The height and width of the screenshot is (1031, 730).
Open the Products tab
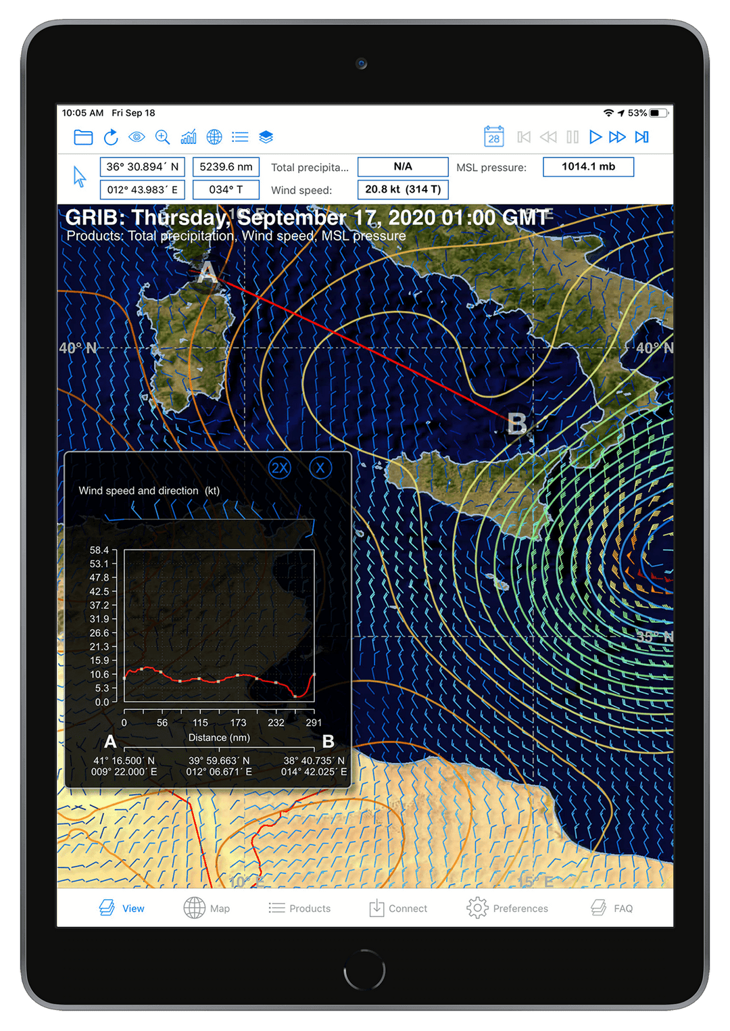[x=299, y=908]
